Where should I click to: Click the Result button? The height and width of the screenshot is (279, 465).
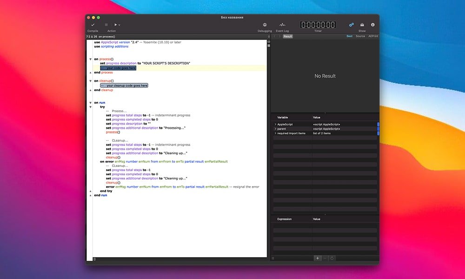[288, 36]
